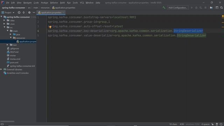Close the application.properties editor tab

(63, 13)
